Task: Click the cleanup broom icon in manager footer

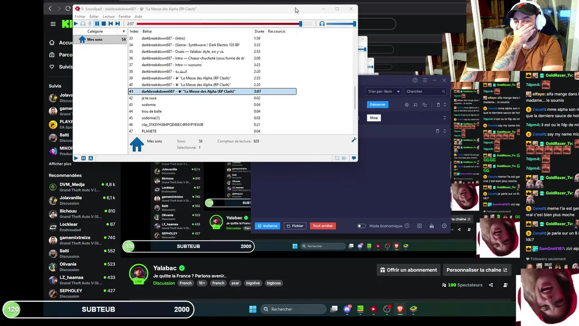Action: pos(432,226)
